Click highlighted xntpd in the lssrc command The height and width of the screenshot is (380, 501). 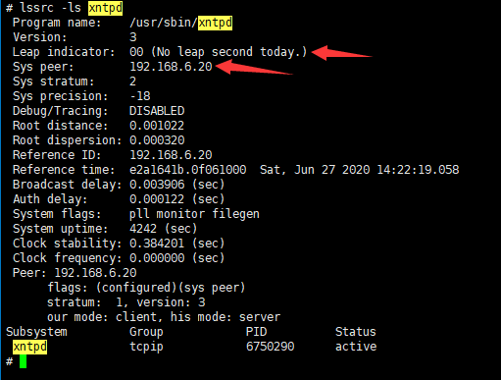tap(106, 8)
